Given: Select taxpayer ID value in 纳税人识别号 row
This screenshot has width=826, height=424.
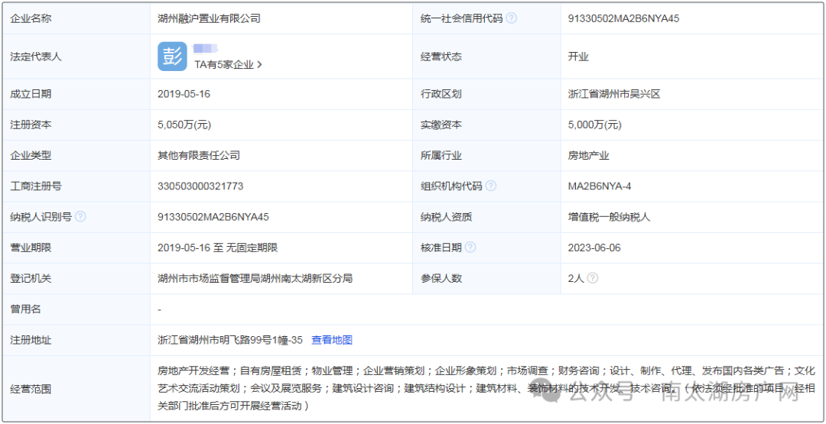Looking at the screenshot, I should pos(213,216).
